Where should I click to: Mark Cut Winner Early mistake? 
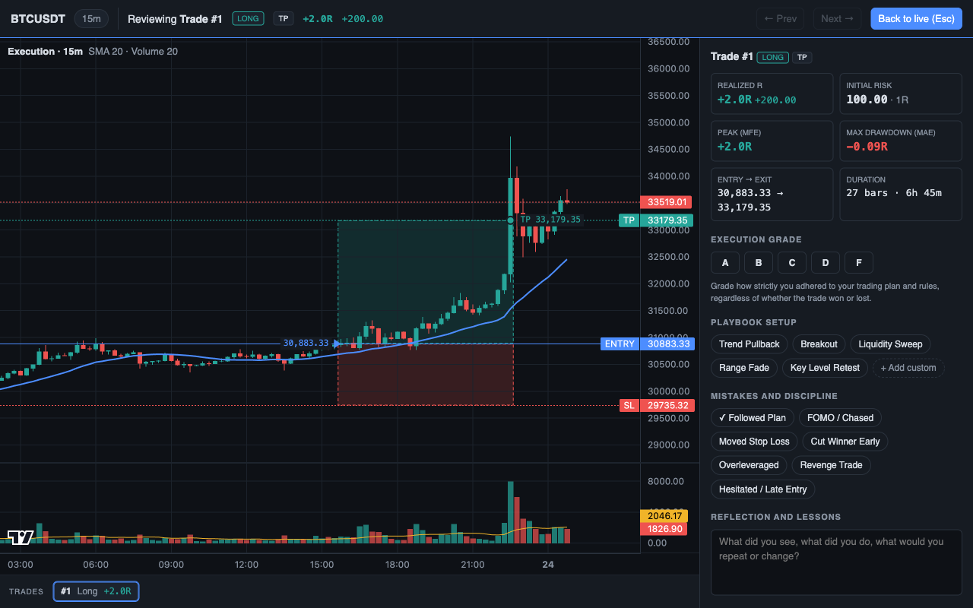tap(845, 442)
